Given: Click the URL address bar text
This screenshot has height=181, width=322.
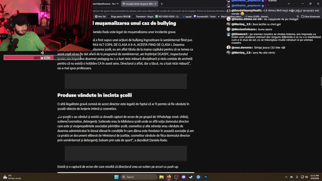Looking at the screenshot, I should coord(160,11).
